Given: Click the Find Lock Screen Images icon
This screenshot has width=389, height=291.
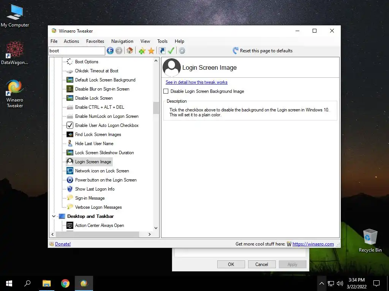Looking at the screenshot, I should pyautogui.click(x=70, y=135).
